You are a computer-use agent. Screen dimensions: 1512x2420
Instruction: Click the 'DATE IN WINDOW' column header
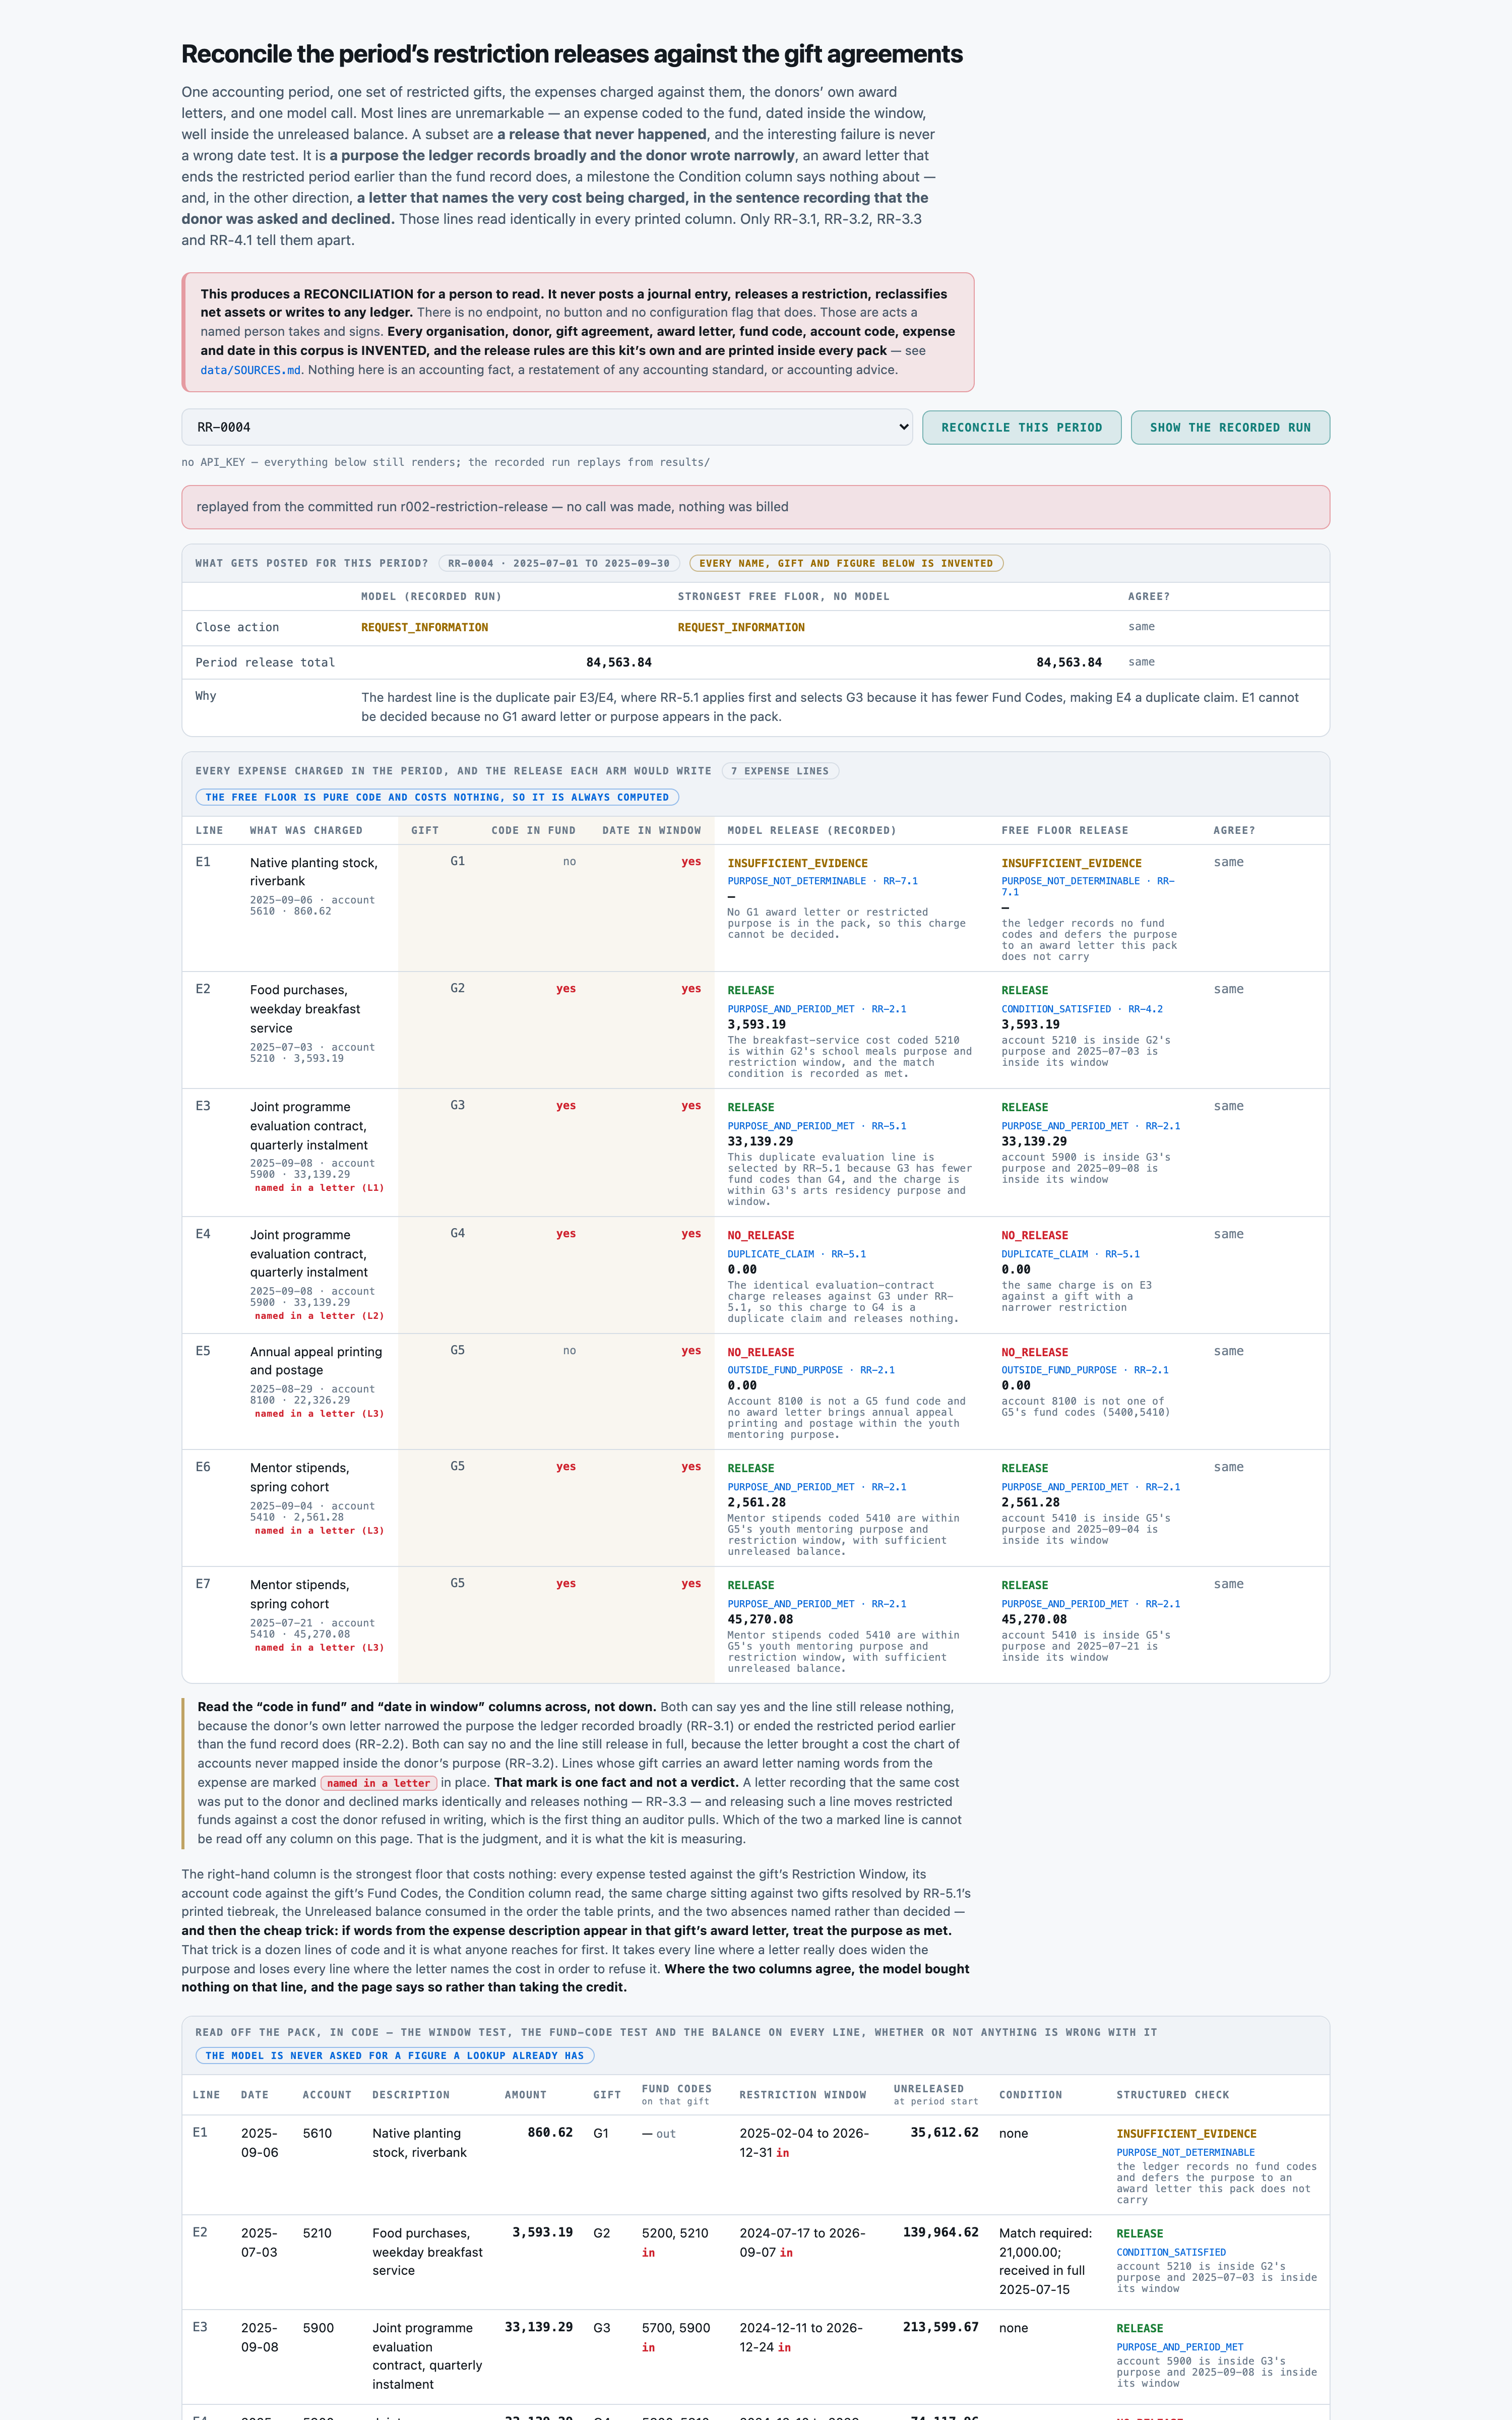651,831
